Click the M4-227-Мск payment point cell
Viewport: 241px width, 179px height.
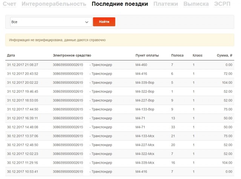[x=145, y=145]
